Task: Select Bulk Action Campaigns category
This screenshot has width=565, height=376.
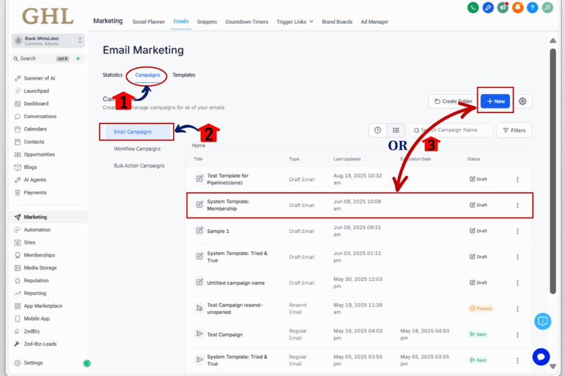Action: click(139, 166)
